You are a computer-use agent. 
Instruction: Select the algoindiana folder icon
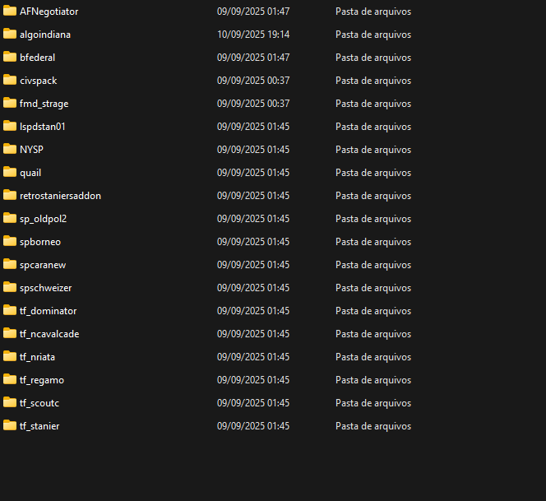point(10,35)
